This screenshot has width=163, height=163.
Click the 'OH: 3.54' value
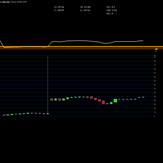[111, 10]
